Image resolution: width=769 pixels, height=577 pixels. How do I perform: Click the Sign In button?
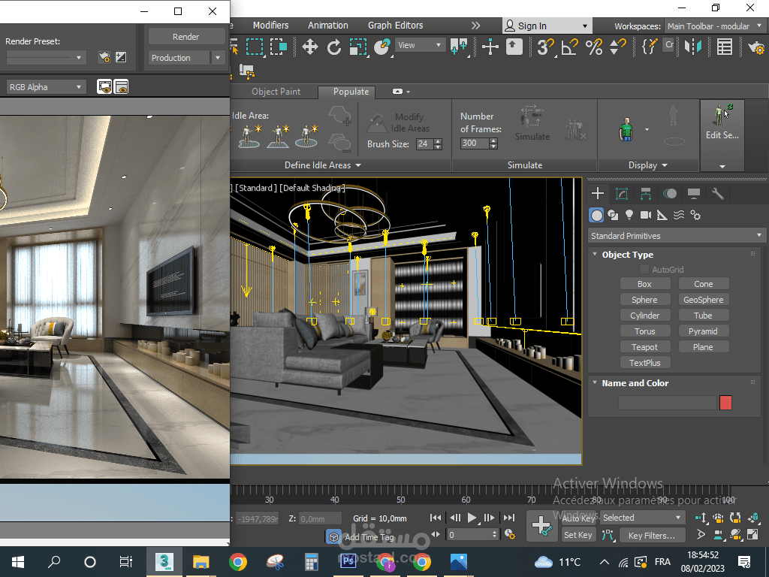click(547, 26)
